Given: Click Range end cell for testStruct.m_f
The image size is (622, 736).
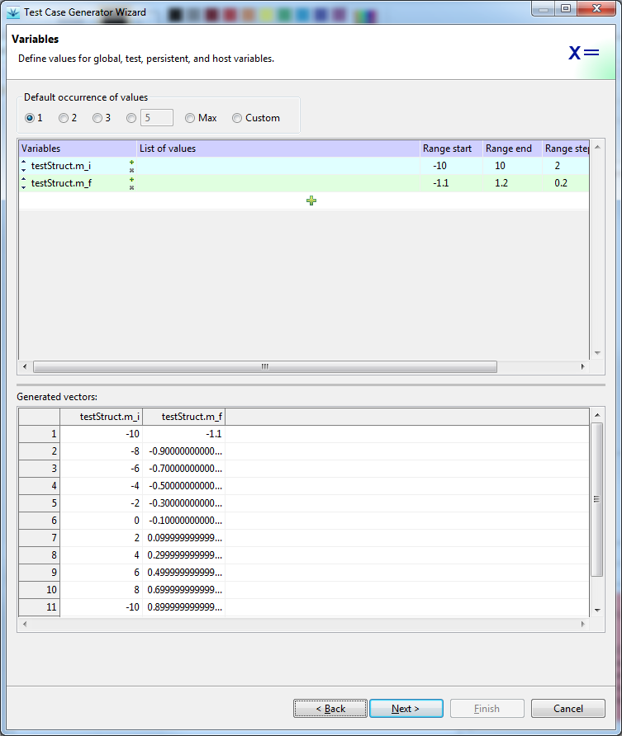Looking at the screenshot, I should click(511, 183).
